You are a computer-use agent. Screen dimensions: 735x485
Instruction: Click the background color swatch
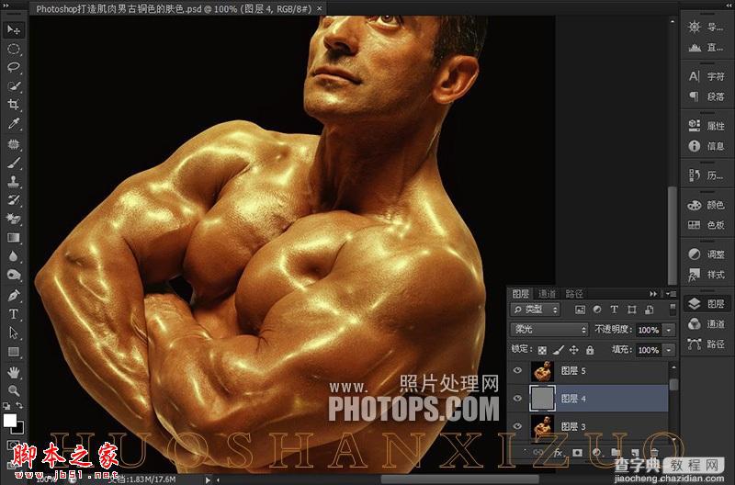coord(19,429)
